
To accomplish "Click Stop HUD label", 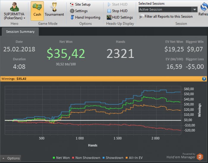I will [120, 11].
